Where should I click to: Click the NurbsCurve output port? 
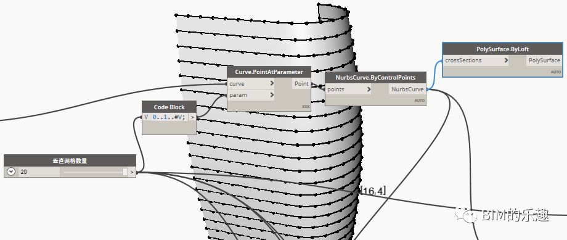click(x=407, y=89)
